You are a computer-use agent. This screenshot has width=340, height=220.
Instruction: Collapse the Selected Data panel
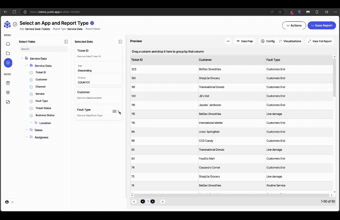point(120,42)
